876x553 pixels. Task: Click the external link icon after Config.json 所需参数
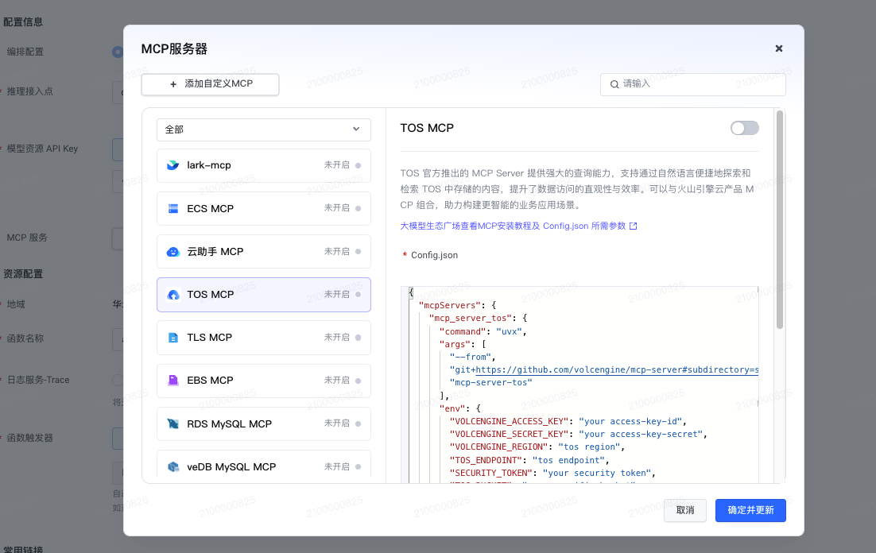(633, 226)
